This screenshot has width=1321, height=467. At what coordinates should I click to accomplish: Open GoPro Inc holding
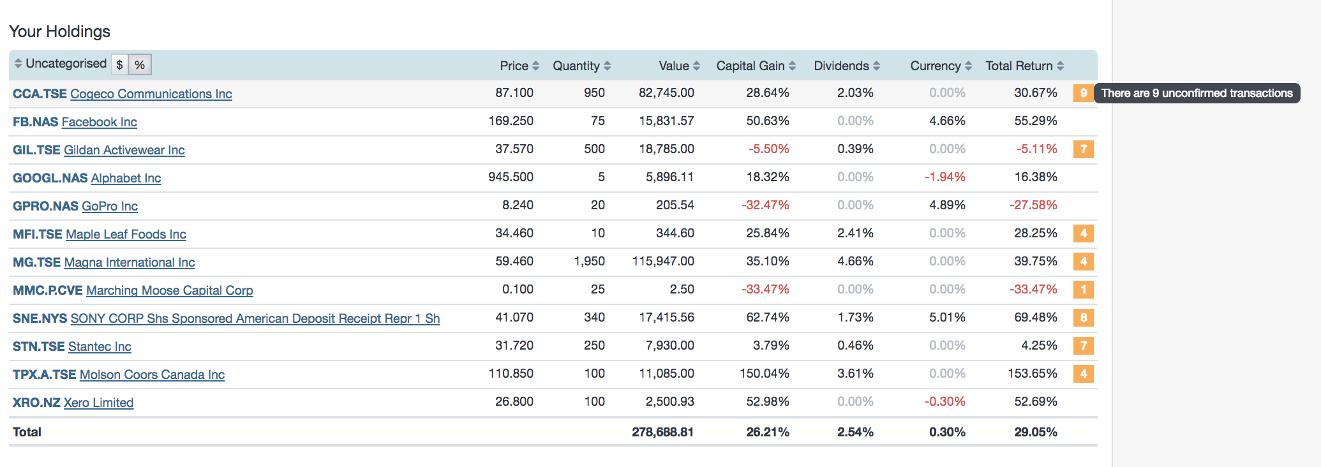point(109,206)
